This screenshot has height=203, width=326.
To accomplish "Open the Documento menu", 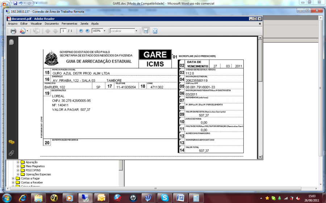I will tap(52, 23).
